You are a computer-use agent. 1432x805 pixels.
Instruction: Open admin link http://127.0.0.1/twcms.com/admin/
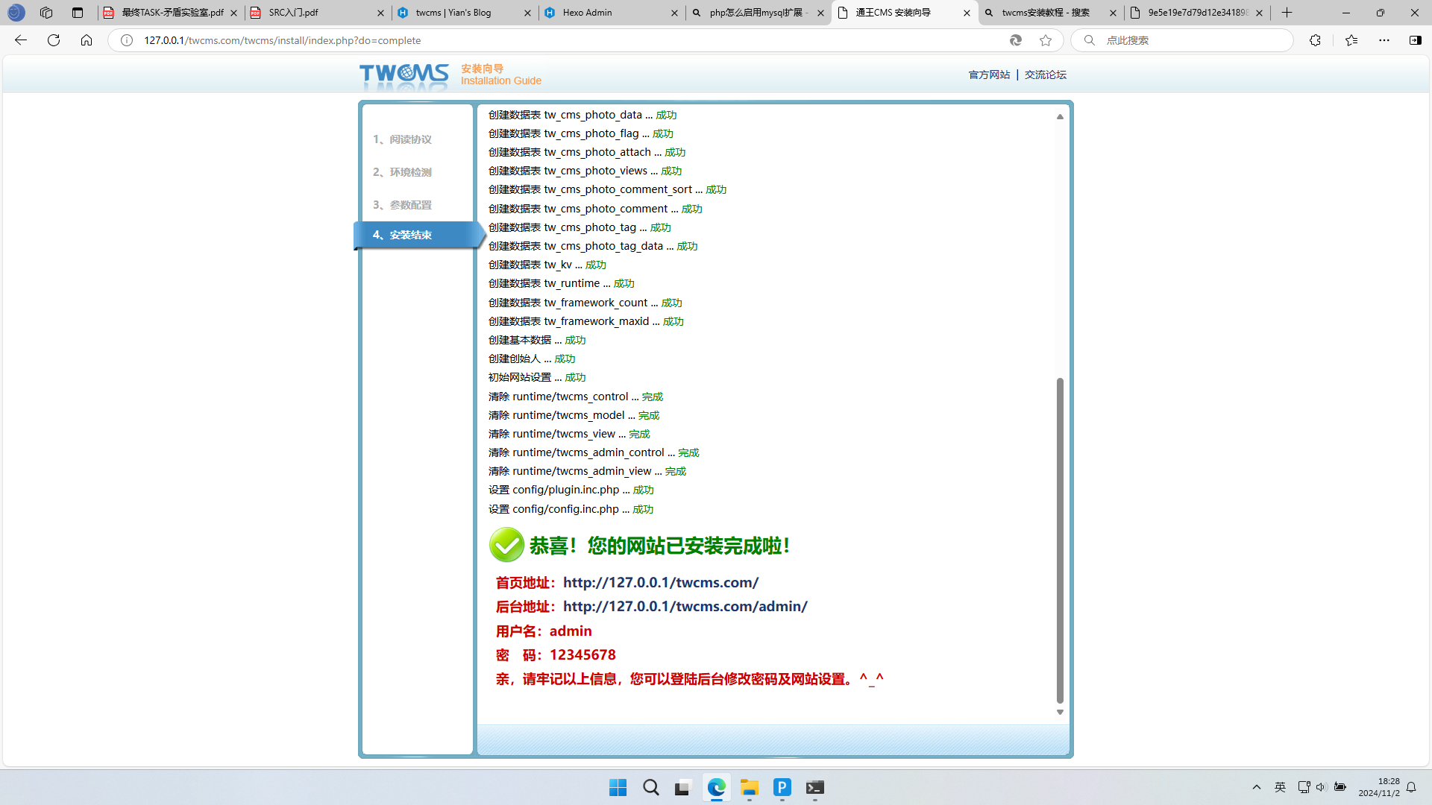click(685, 606)
